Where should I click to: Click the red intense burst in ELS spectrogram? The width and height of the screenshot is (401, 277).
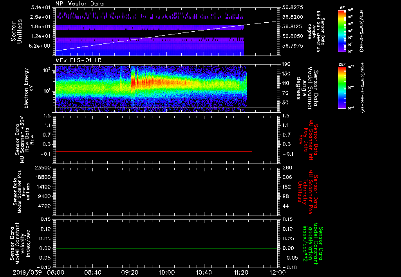click(133, 82)
